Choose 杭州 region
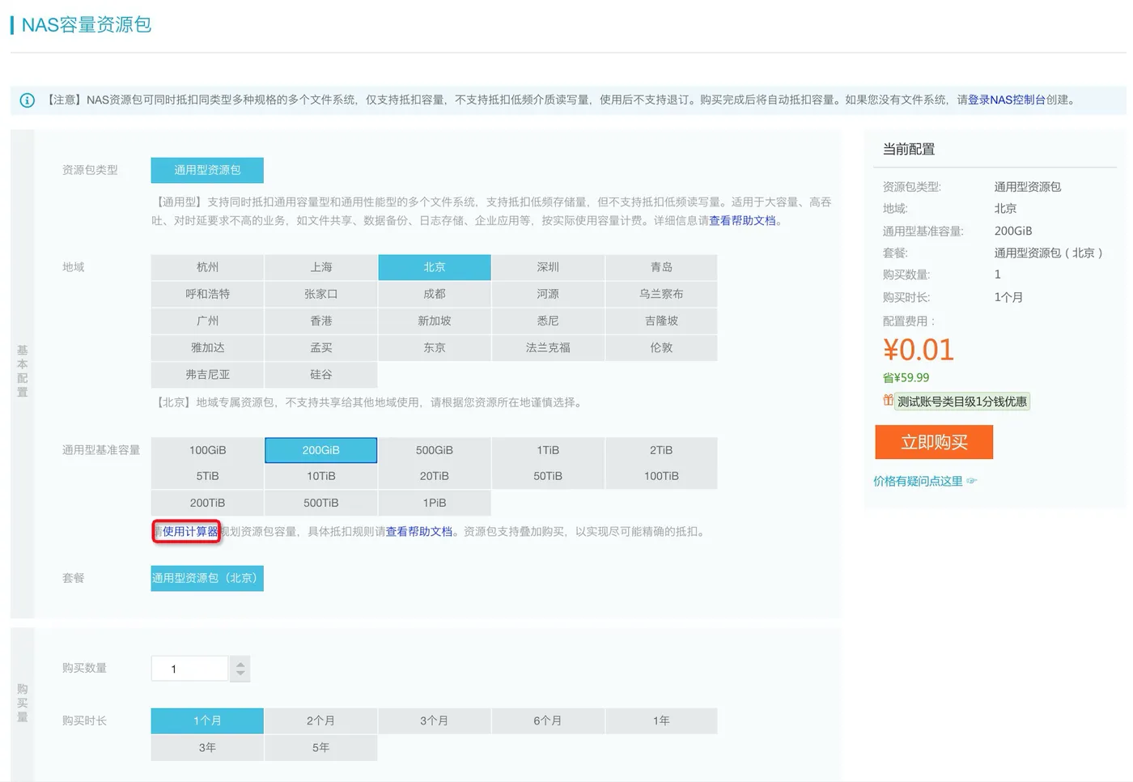Viewport: 1133px width, 782px height. pos(207,267)
